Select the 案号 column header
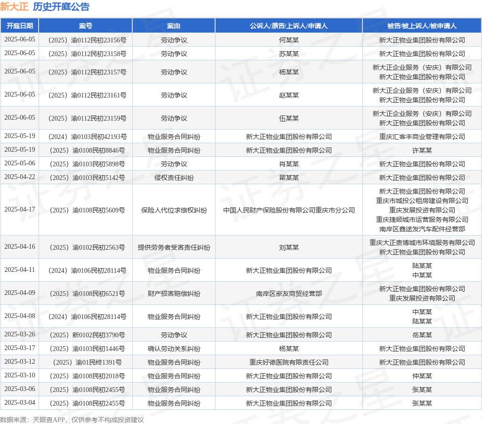 coord(86,26)
